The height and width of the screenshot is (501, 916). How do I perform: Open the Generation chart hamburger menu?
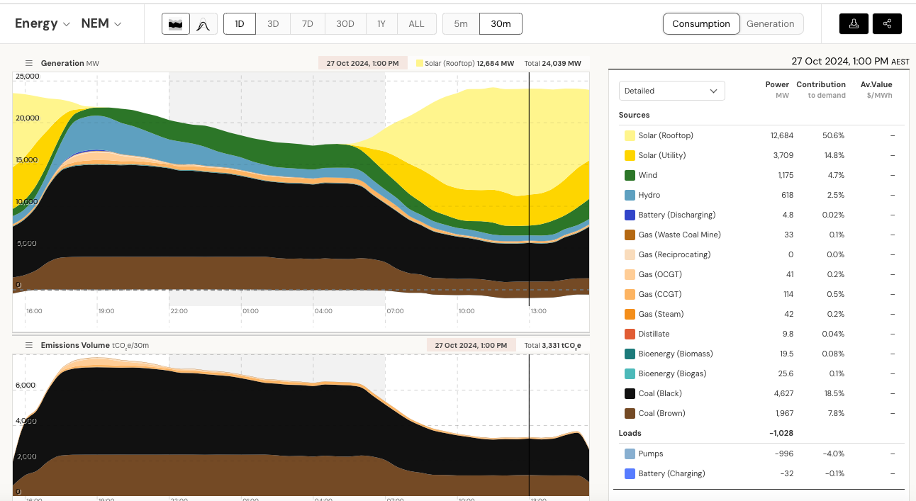[x=29, y=63]
